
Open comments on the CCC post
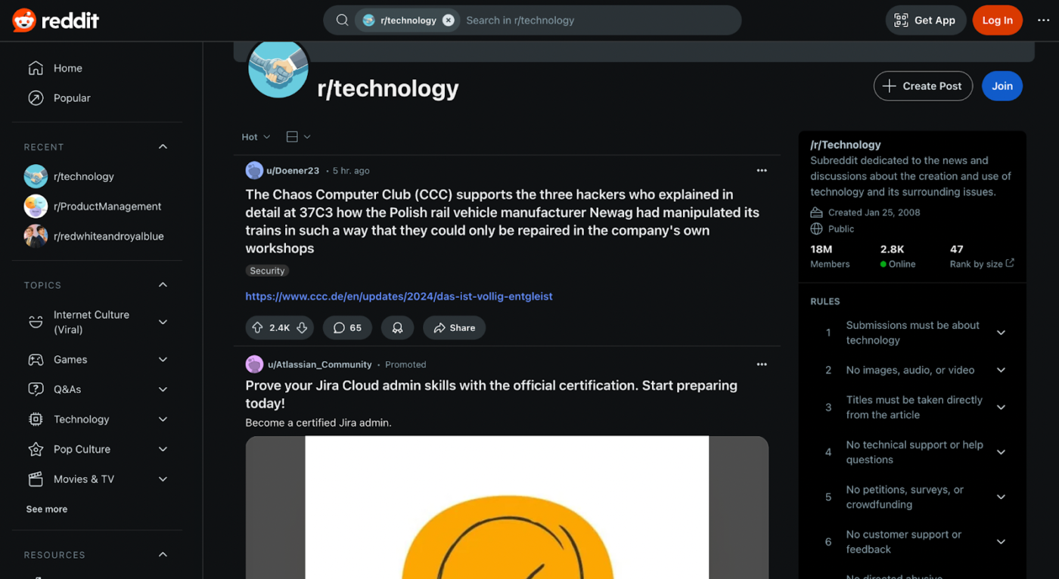click(347, 328)
